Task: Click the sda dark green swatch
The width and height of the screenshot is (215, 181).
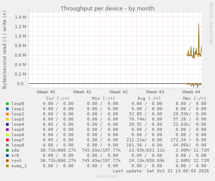Action: tap(7, 150)
